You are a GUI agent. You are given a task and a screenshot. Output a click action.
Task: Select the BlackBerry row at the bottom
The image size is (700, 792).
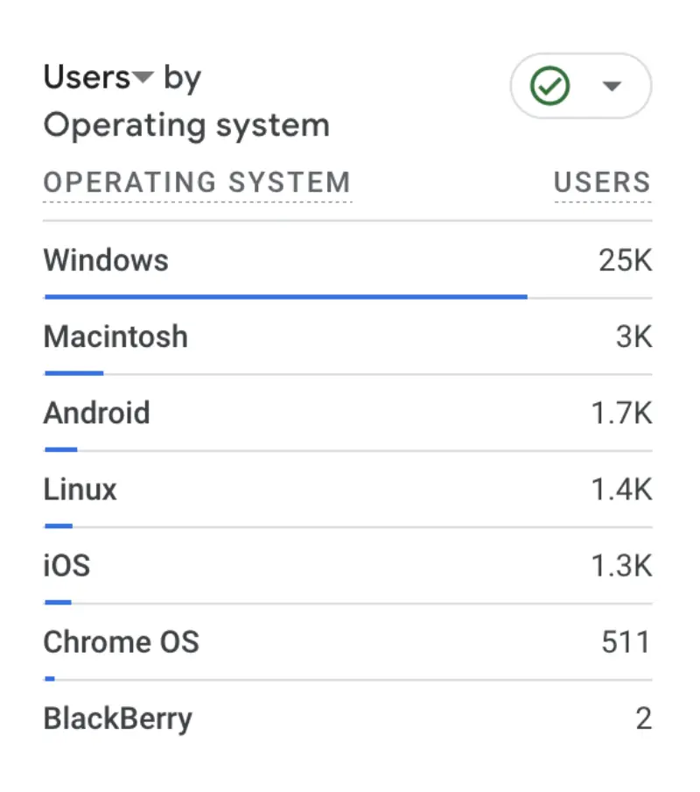click(117, 718)
